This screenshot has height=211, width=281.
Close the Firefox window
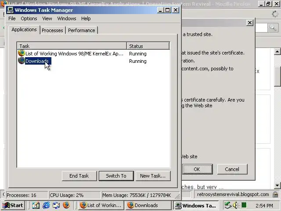click(277, 4)
